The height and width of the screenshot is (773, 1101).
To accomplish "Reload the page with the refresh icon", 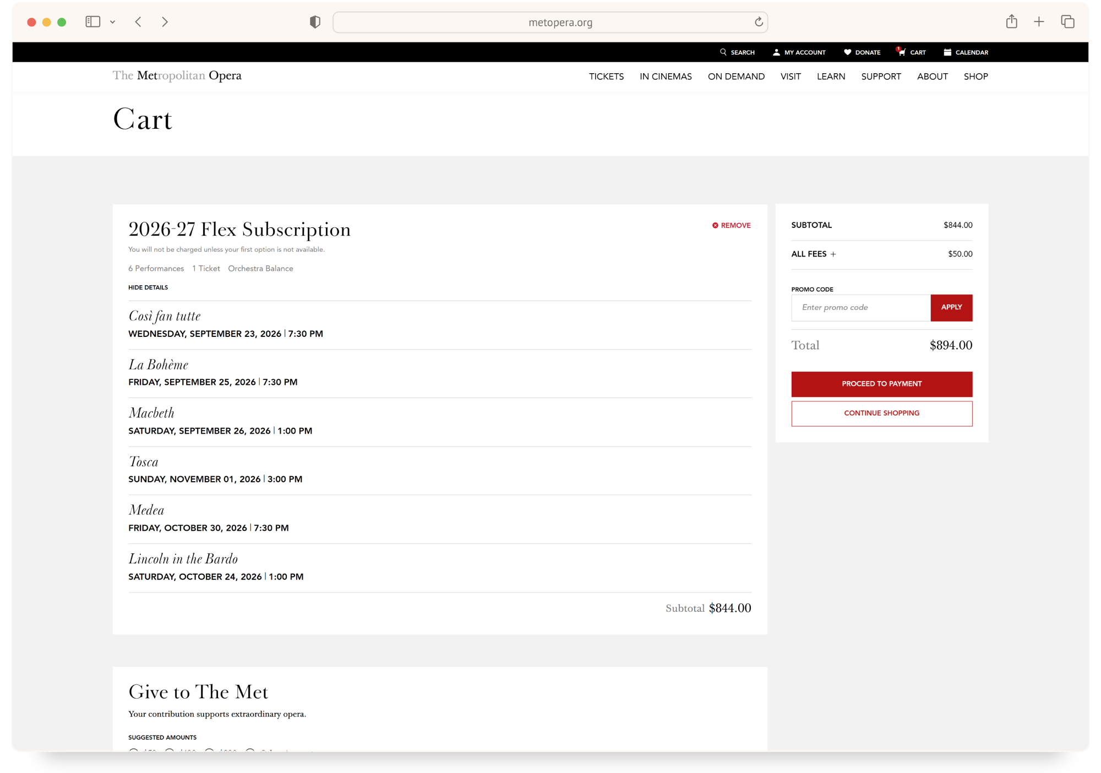I will pos(759,22).
